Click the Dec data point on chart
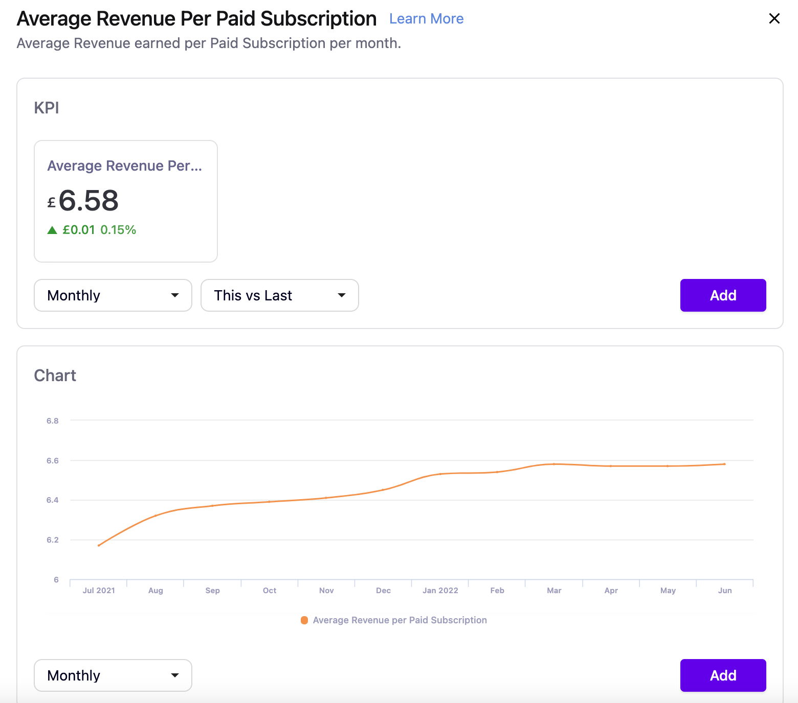 383,490
